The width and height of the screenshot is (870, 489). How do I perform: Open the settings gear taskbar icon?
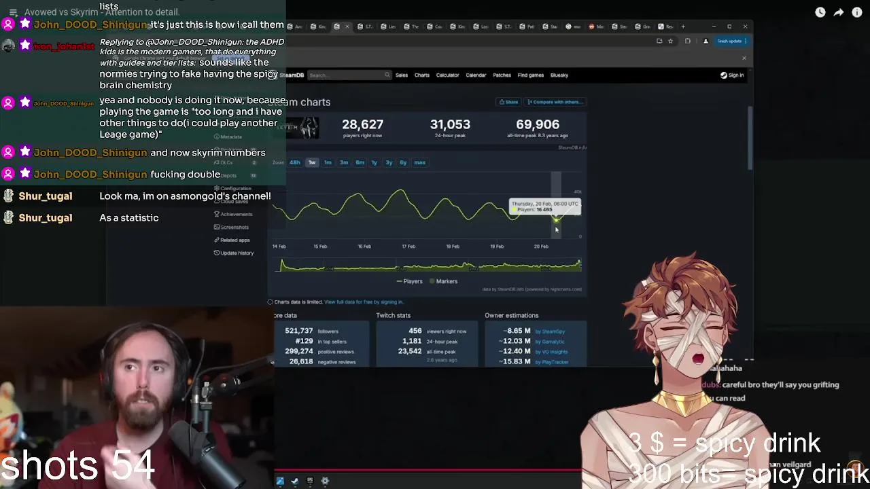point(325,481)
